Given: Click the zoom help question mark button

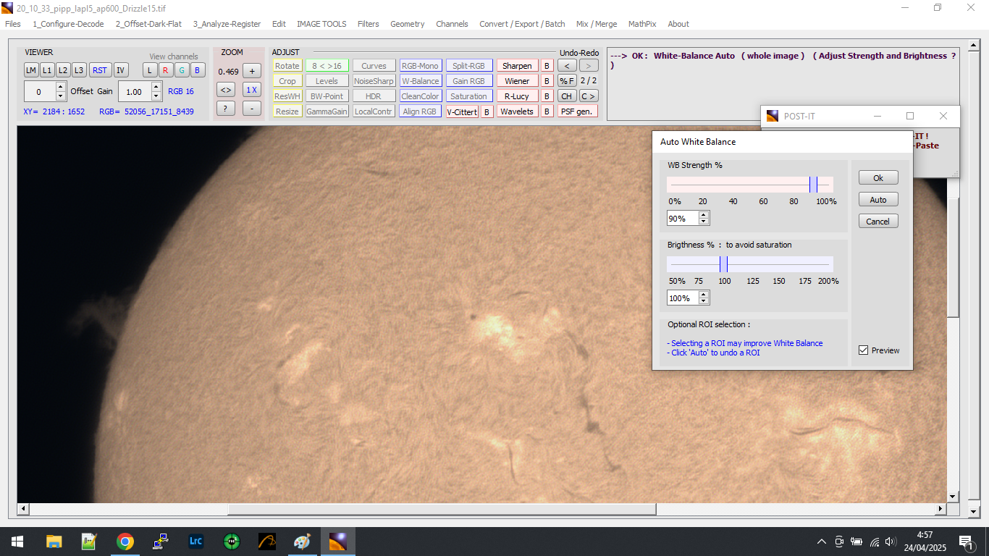Looking at the screenshot, I should tap(226, 109).
